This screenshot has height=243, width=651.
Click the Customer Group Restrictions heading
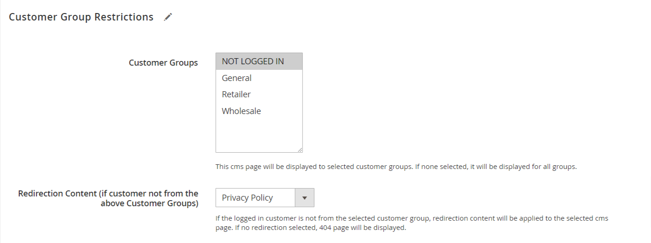(81, 17)
